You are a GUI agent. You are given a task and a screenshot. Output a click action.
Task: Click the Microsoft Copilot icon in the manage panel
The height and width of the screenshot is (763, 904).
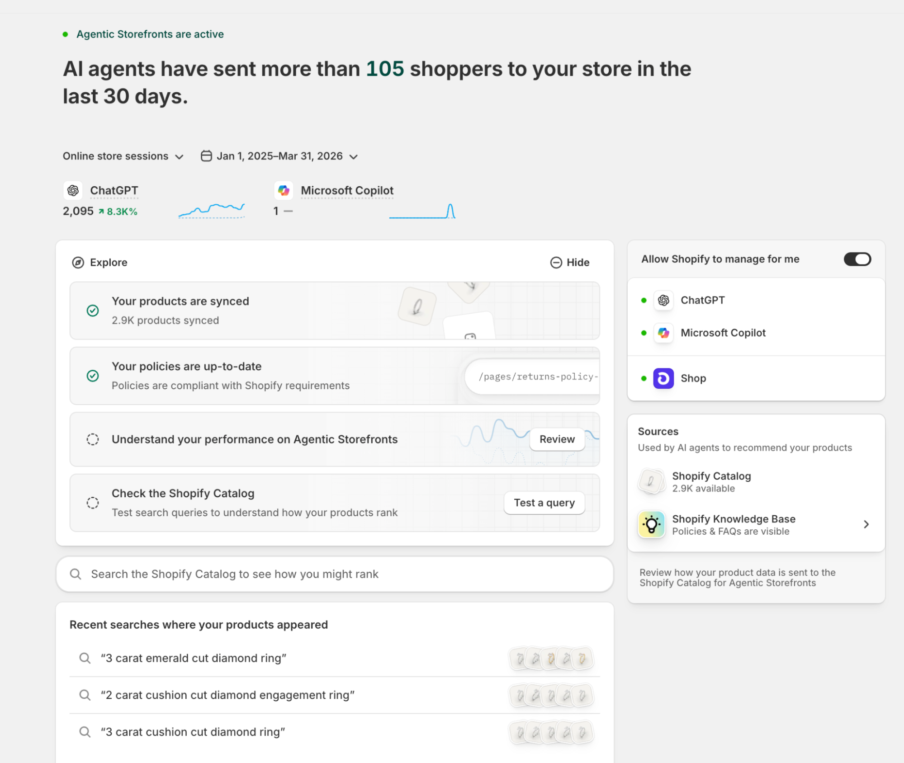(663, 333)
